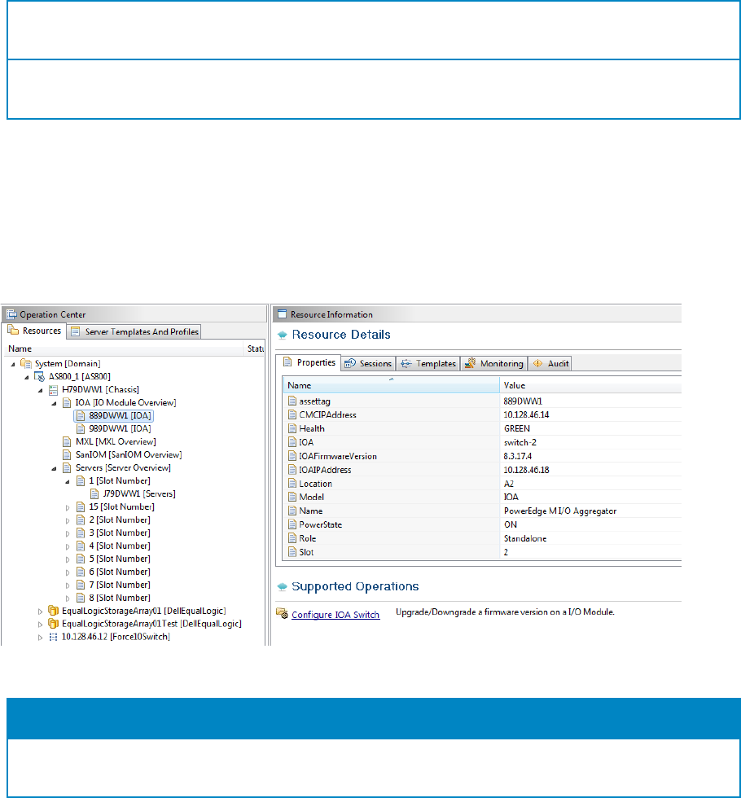Expand the 4 [Slot Number] node

point(67,546)
